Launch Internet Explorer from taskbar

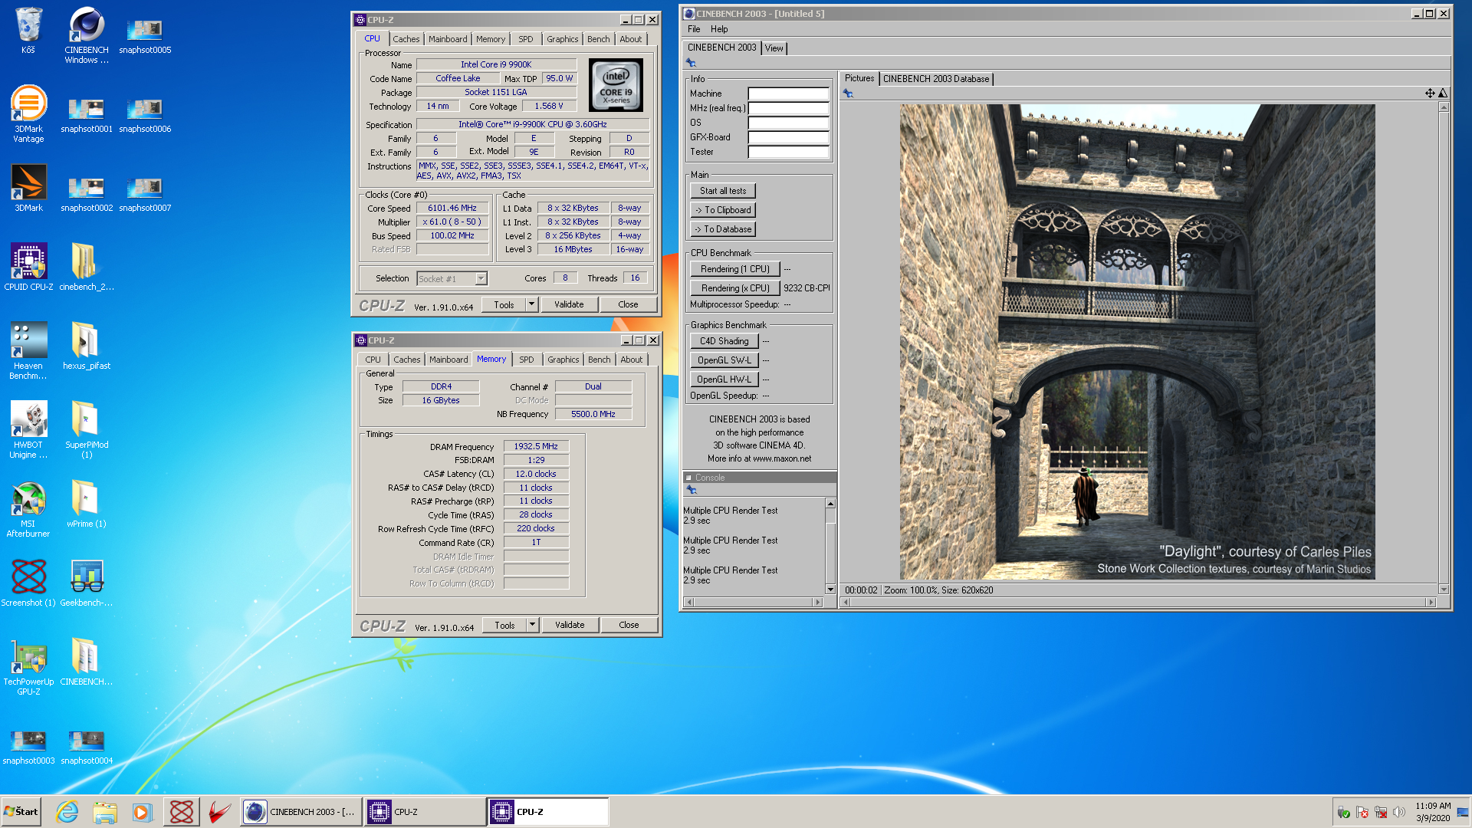point(67,812)
